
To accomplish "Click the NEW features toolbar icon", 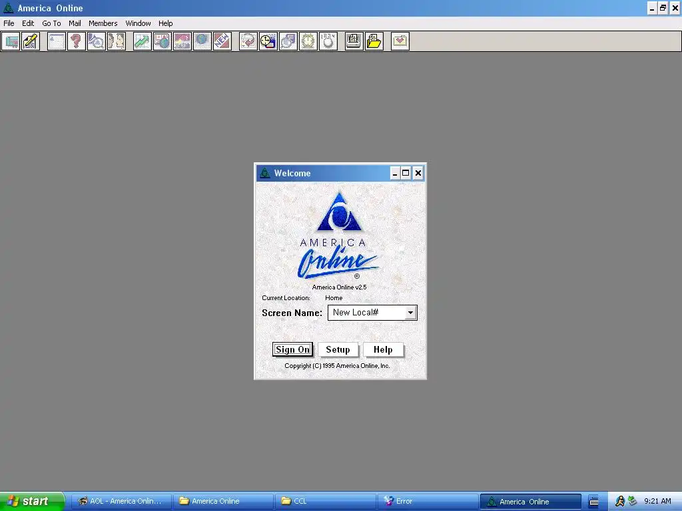I will tap(222, 41).
